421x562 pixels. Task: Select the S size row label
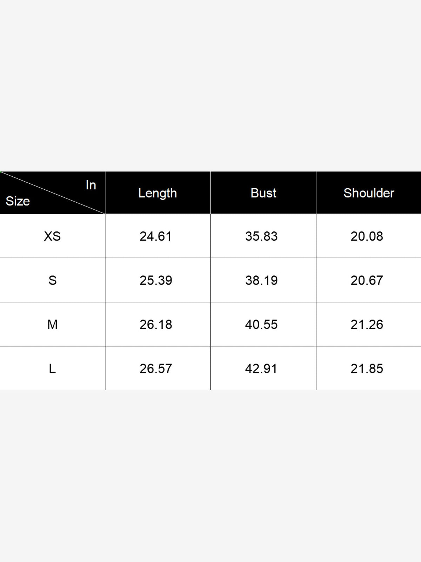(52, 280)
